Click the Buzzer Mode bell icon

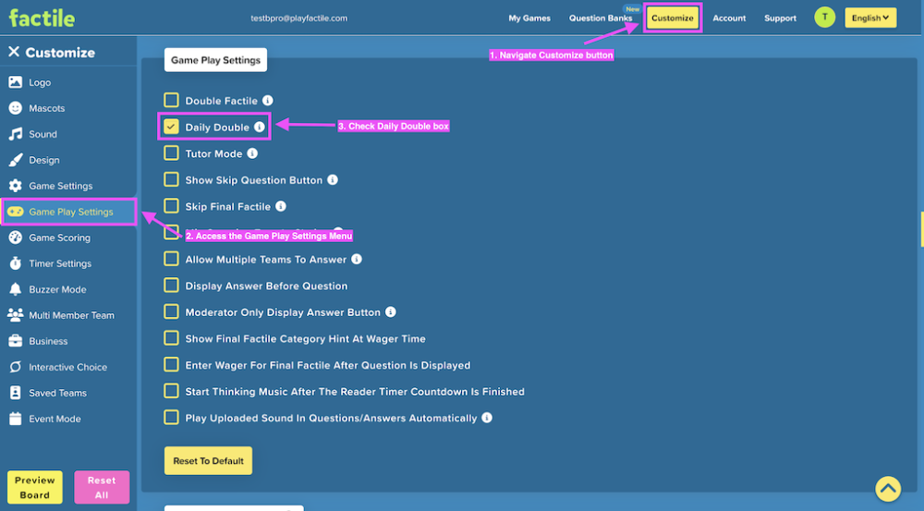(16, 289)
